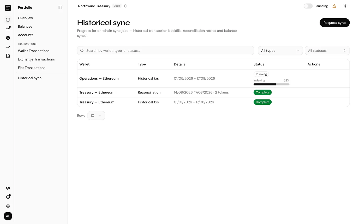Viewport: 359px width, 224px height.
Task: Toggle the Rounding switch
Action: pos(308,6)
